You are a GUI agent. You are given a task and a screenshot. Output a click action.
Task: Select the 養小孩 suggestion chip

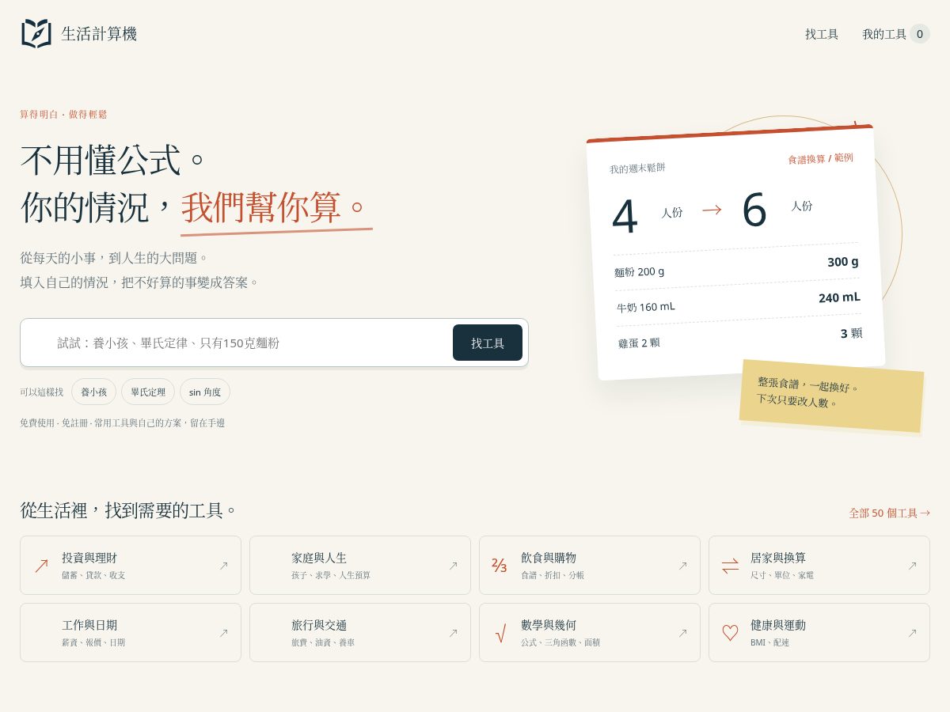click(x=93, y=392)
